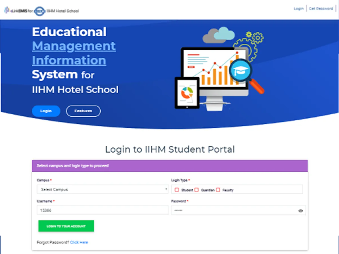Click the Information heading link
Viewport: 339px width, 254px height.
[69, 60]
